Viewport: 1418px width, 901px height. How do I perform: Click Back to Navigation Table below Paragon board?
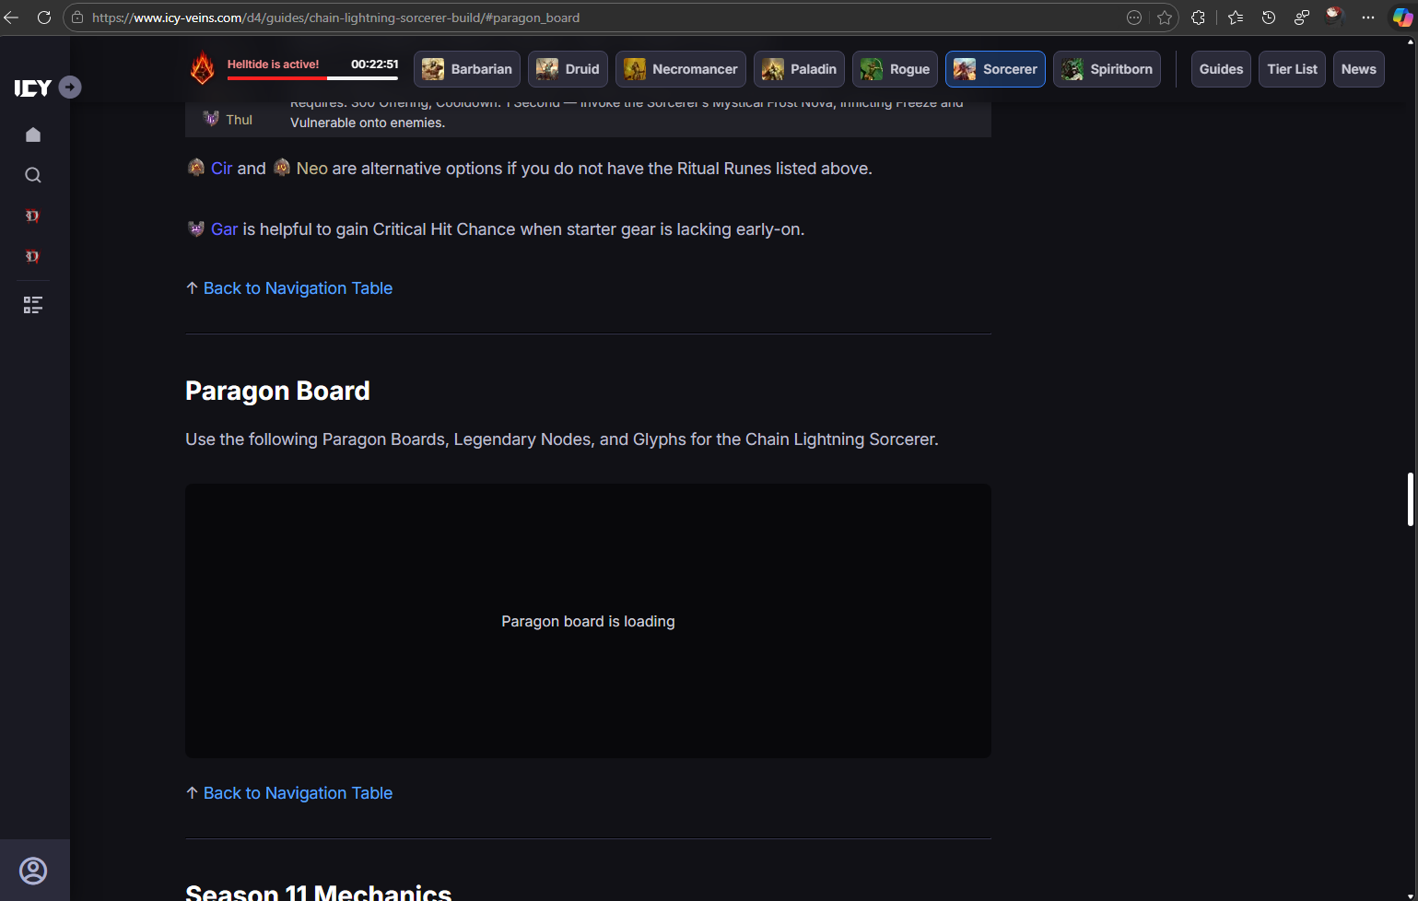[x=298, y=793]
